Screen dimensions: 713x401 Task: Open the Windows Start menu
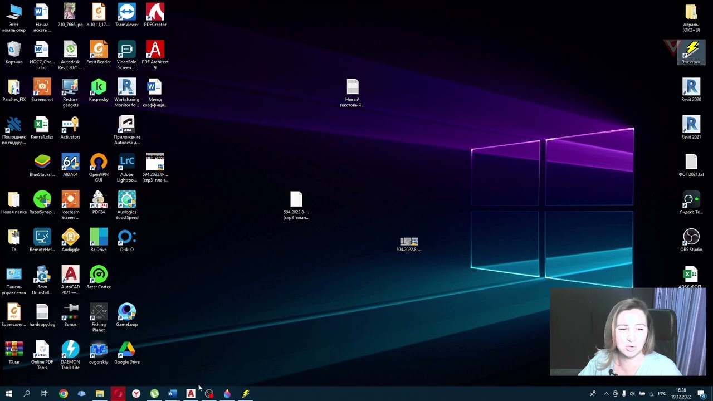pyautogui.click(x=8, y=394)
